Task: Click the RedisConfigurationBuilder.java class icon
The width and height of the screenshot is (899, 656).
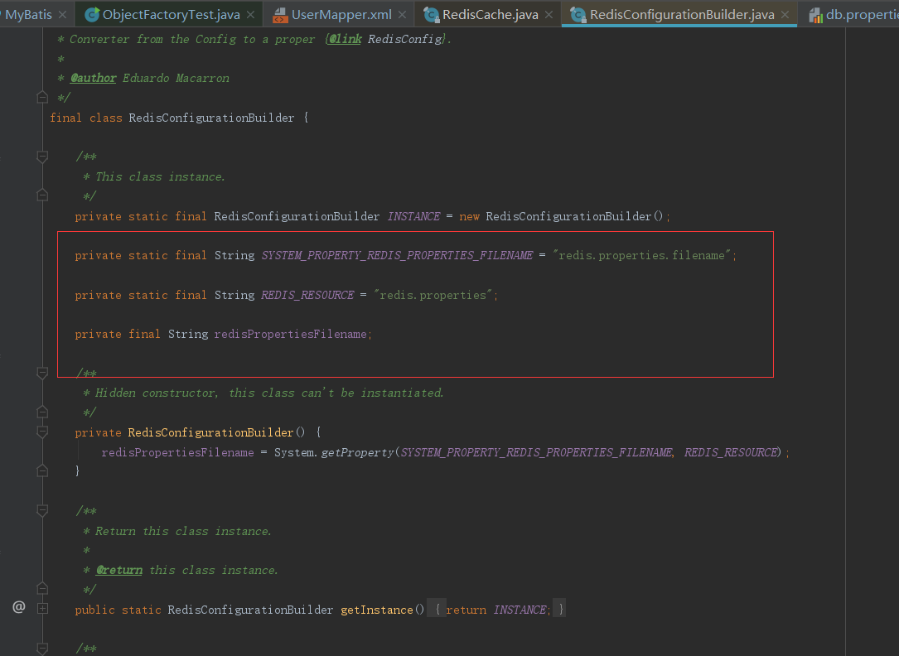Action: pos(578,15)
